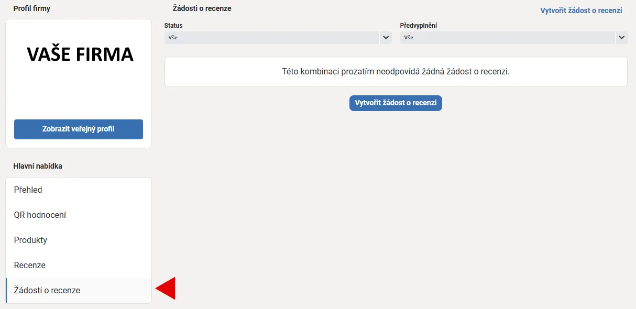Go to Přehled in the main menu
636x309 pixels.
[28, 190]
